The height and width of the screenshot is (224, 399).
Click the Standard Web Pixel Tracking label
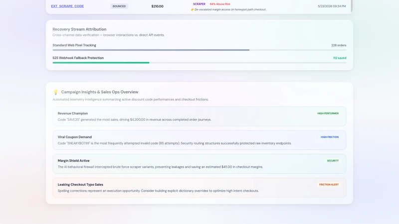(74, 45)
